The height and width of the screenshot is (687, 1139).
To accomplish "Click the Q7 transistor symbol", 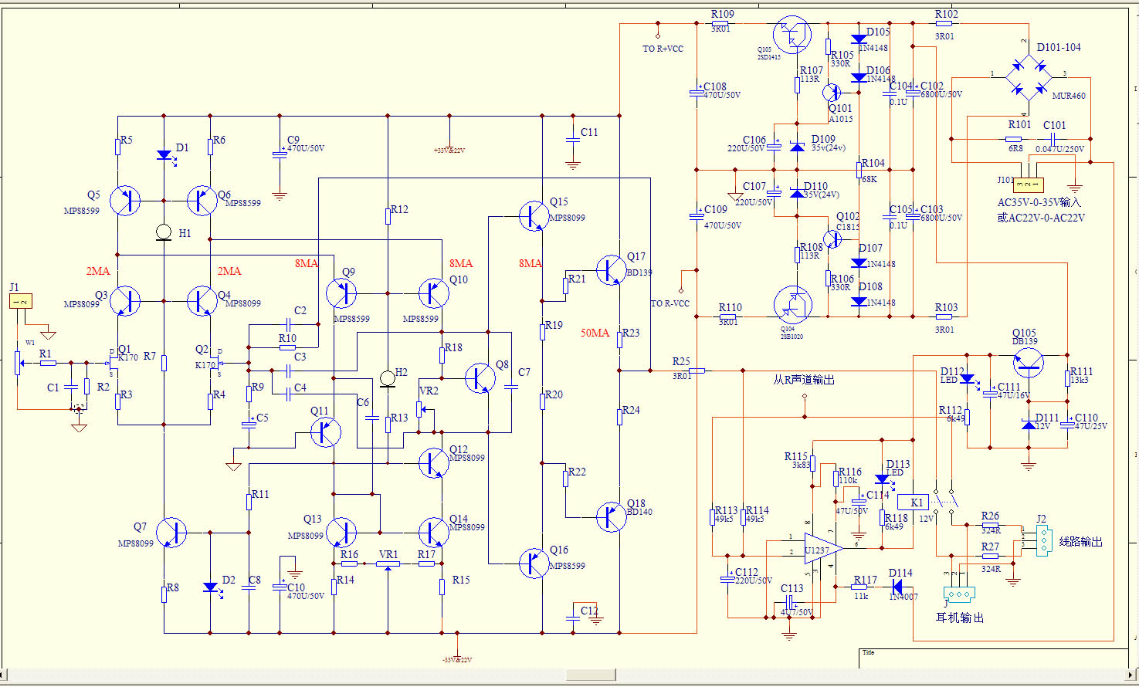I will 171,533.
